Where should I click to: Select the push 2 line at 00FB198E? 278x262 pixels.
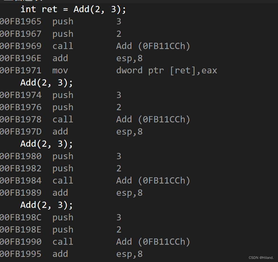pos(63,230)
